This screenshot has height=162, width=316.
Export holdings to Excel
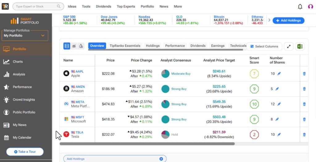coord(300,46)
